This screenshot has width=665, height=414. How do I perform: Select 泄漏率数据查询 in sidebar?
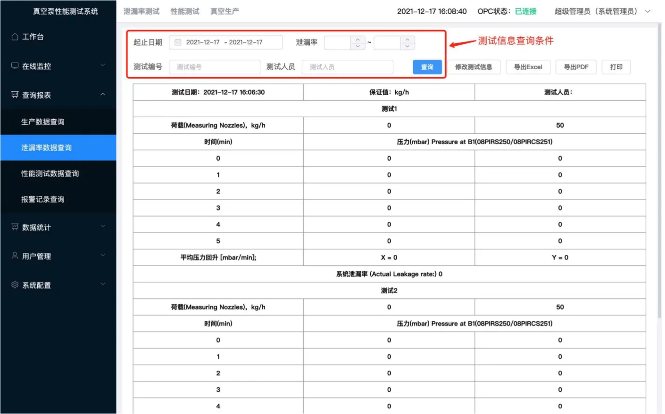[58, 148]
